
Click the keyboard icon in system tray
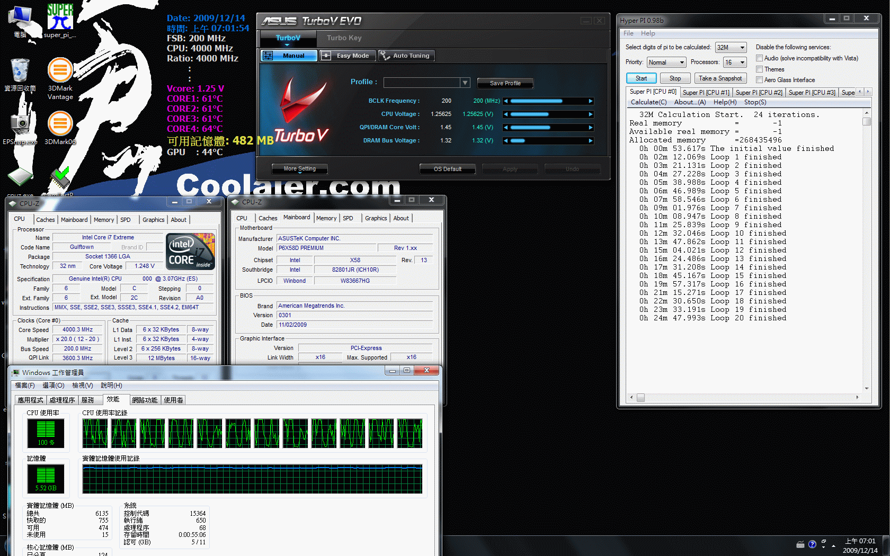coord(800,545)
